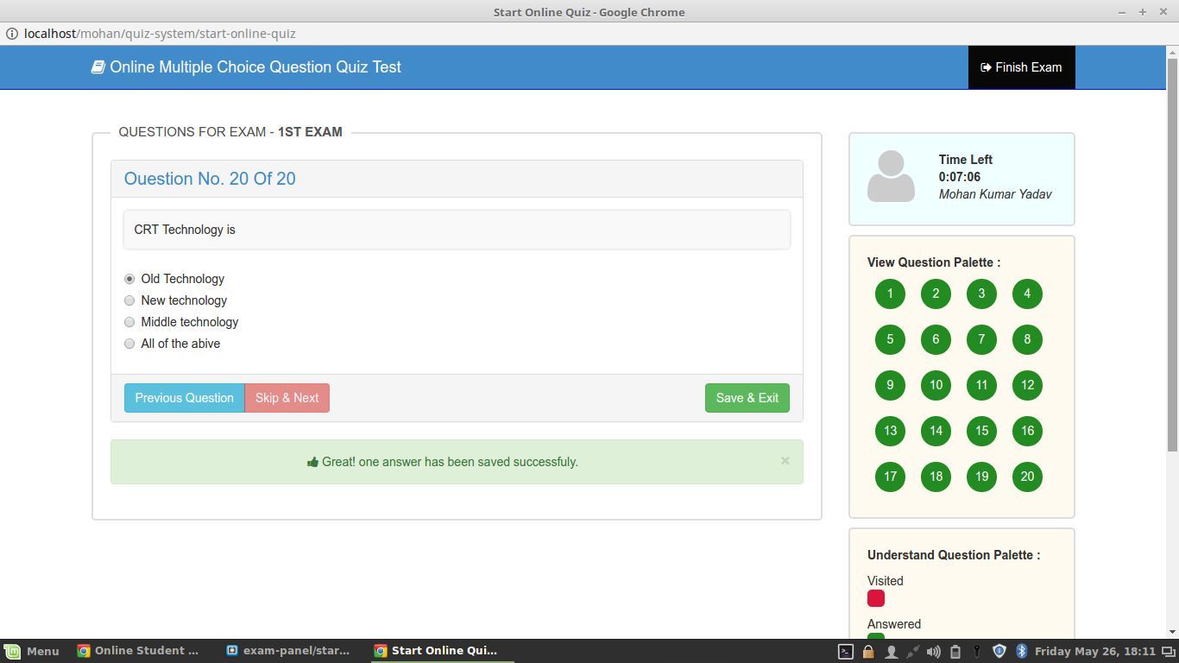1179x663 pixels.
Task: Choose the New technology radio button
Action: (x=129, y=300)
